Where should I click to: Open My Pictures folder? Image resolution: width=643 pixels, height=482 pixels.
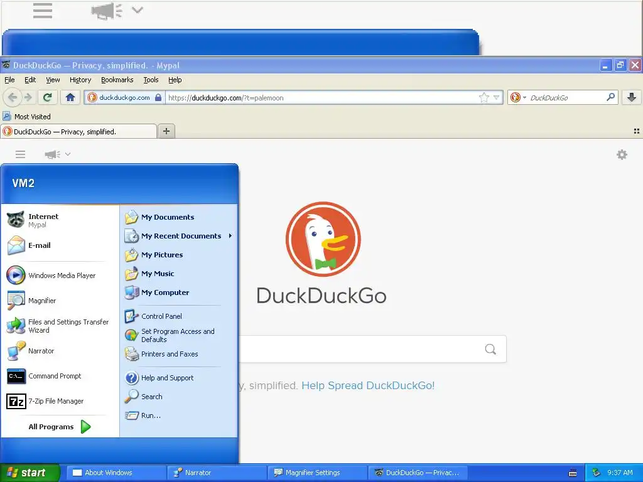coord(179,255)
